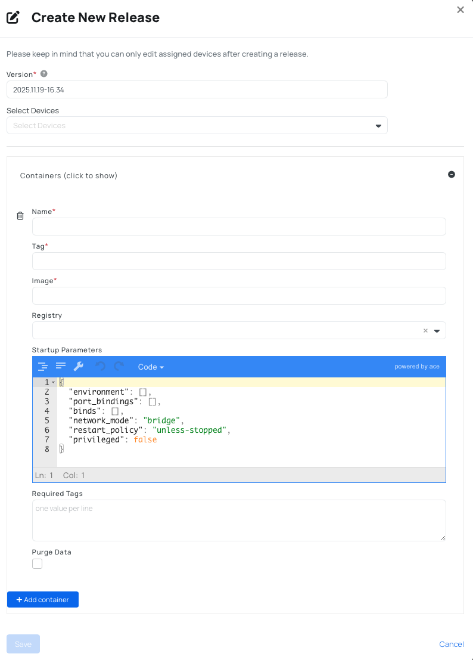Click the Version input field

[197, 89]
